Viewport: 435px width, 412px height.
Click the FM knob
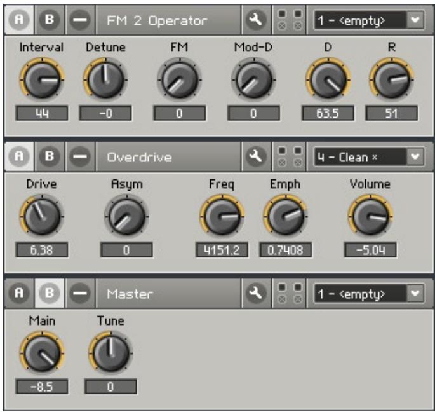(x=180, y=79)
